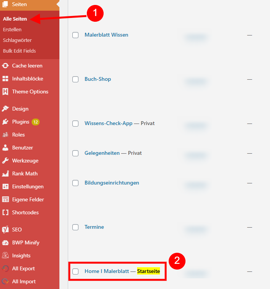Open the Einstellungen settings menu
The width and height of the screenshot is (270, 289).
tap(27, 187)
